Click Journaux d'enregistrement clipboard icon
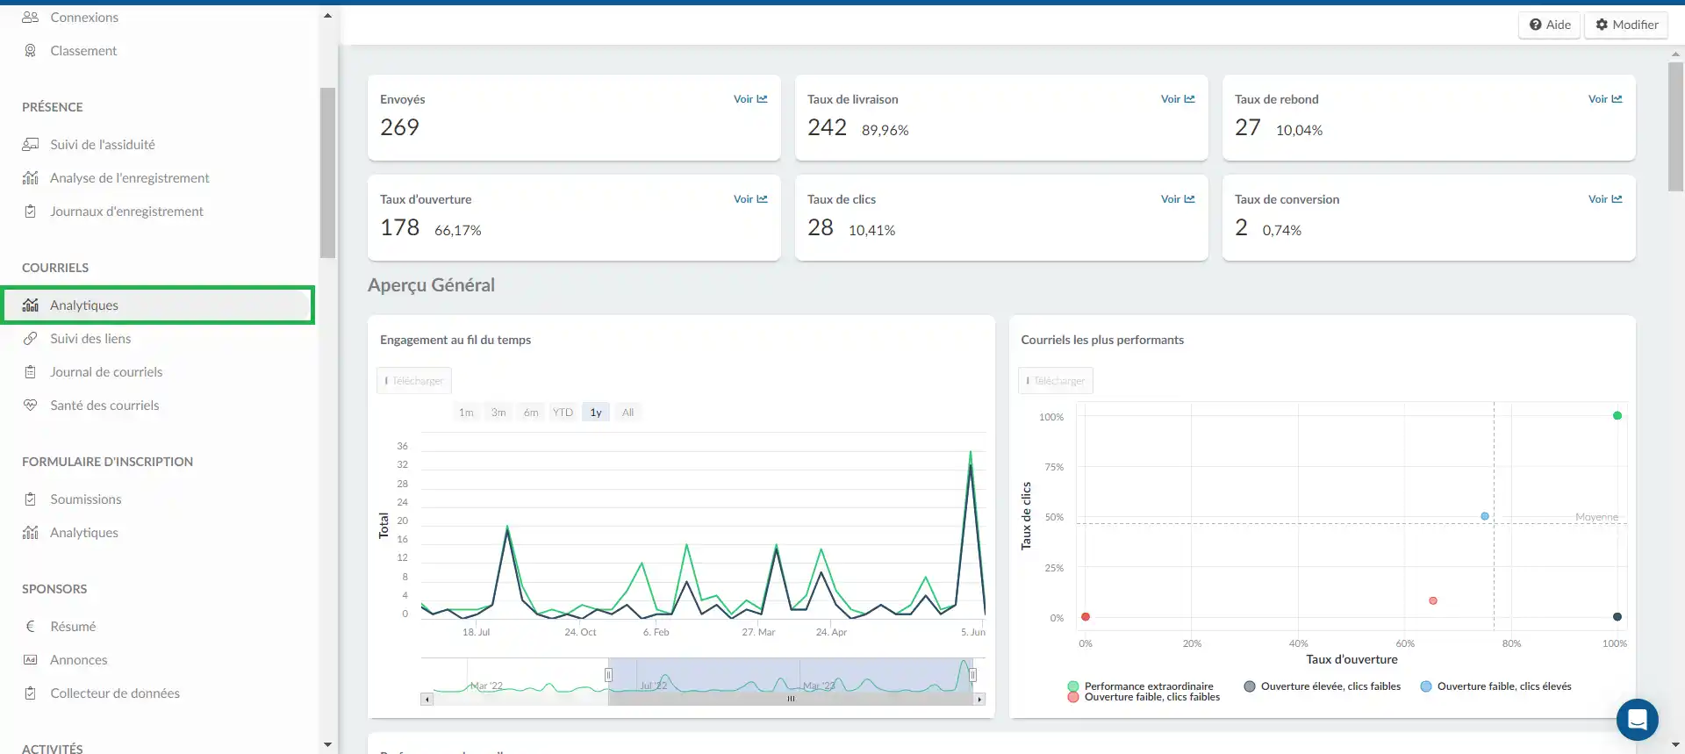Viewport: 1685px width, 754px height. coord(30,212)
